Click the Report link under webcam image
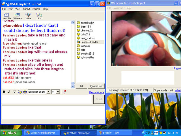The width and height of the screenshot is (181, 136). tap(177, 69)
